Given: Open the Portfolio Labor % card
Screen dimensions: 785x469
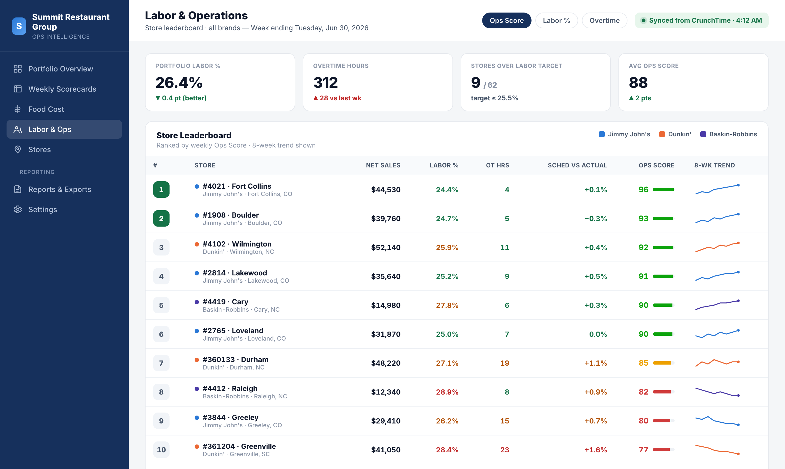Looking at the screenshot, I should pos(220,83).
